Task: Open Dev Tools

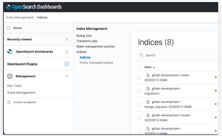Action: (14, 86)
